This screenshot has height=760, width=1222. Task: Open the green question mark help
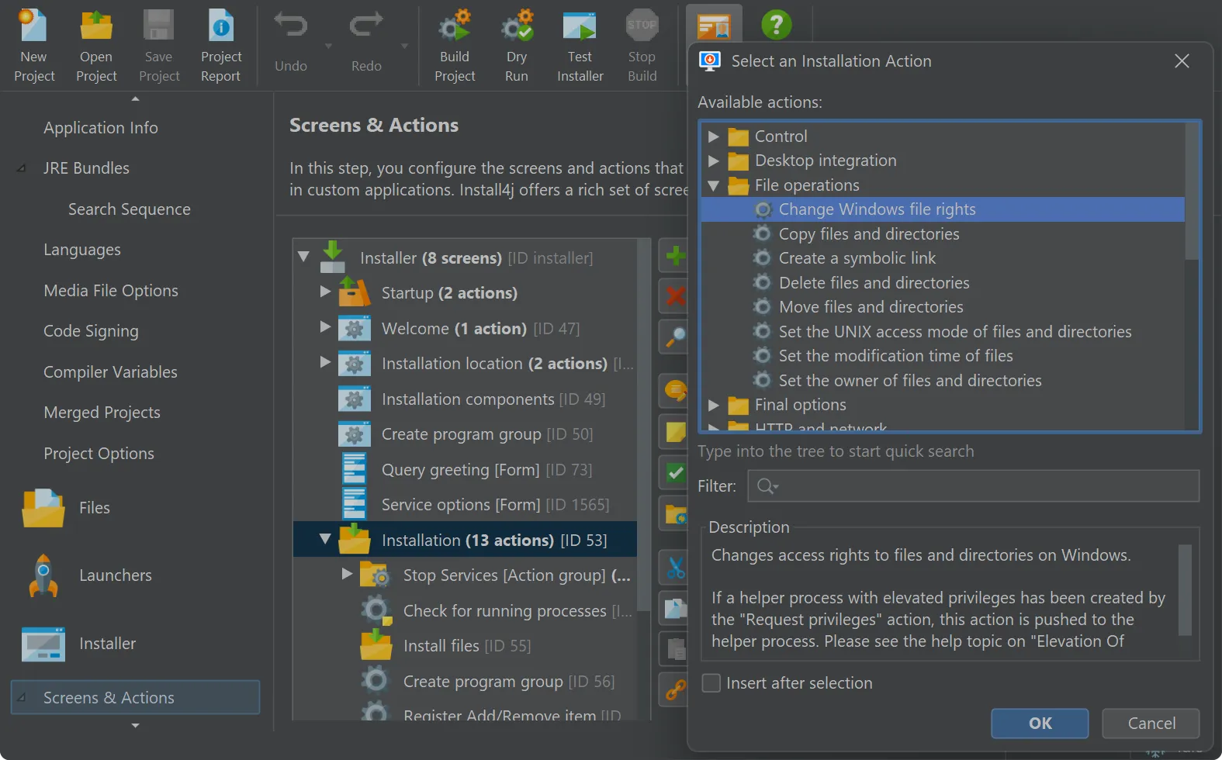[776, 25]
